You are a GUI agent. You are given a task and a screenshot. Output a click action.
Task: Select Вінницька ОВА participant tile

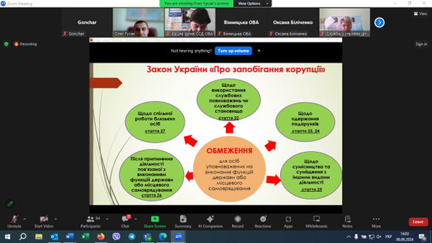coord(241,22)
